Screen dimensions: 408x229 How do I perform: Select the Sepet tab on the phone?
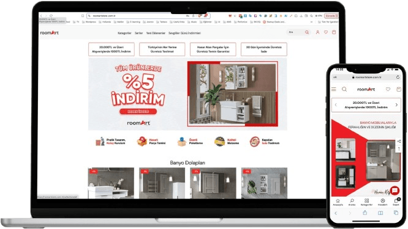point(396,202)
